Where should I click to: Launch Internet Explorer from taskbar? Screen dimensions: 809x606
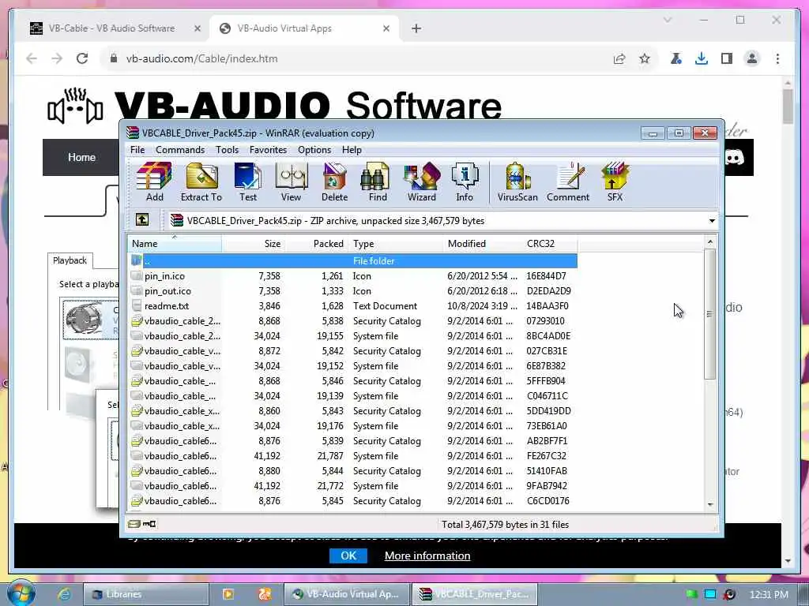(x=65, y=594)
